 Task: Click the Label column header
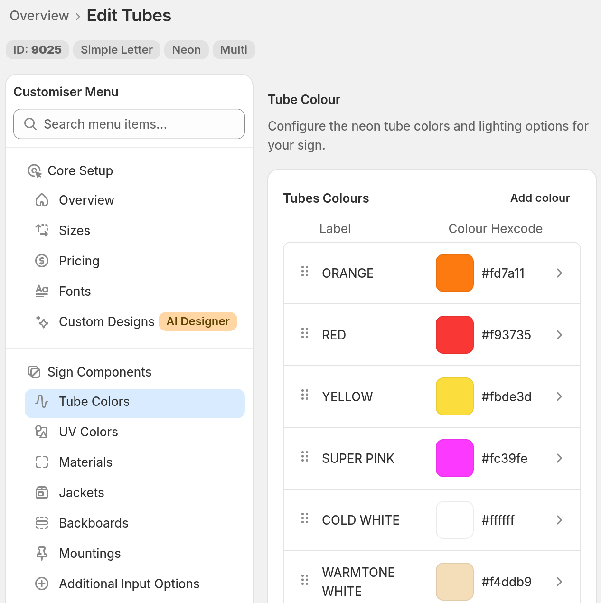pyautogui.click(x=335, y=228)
